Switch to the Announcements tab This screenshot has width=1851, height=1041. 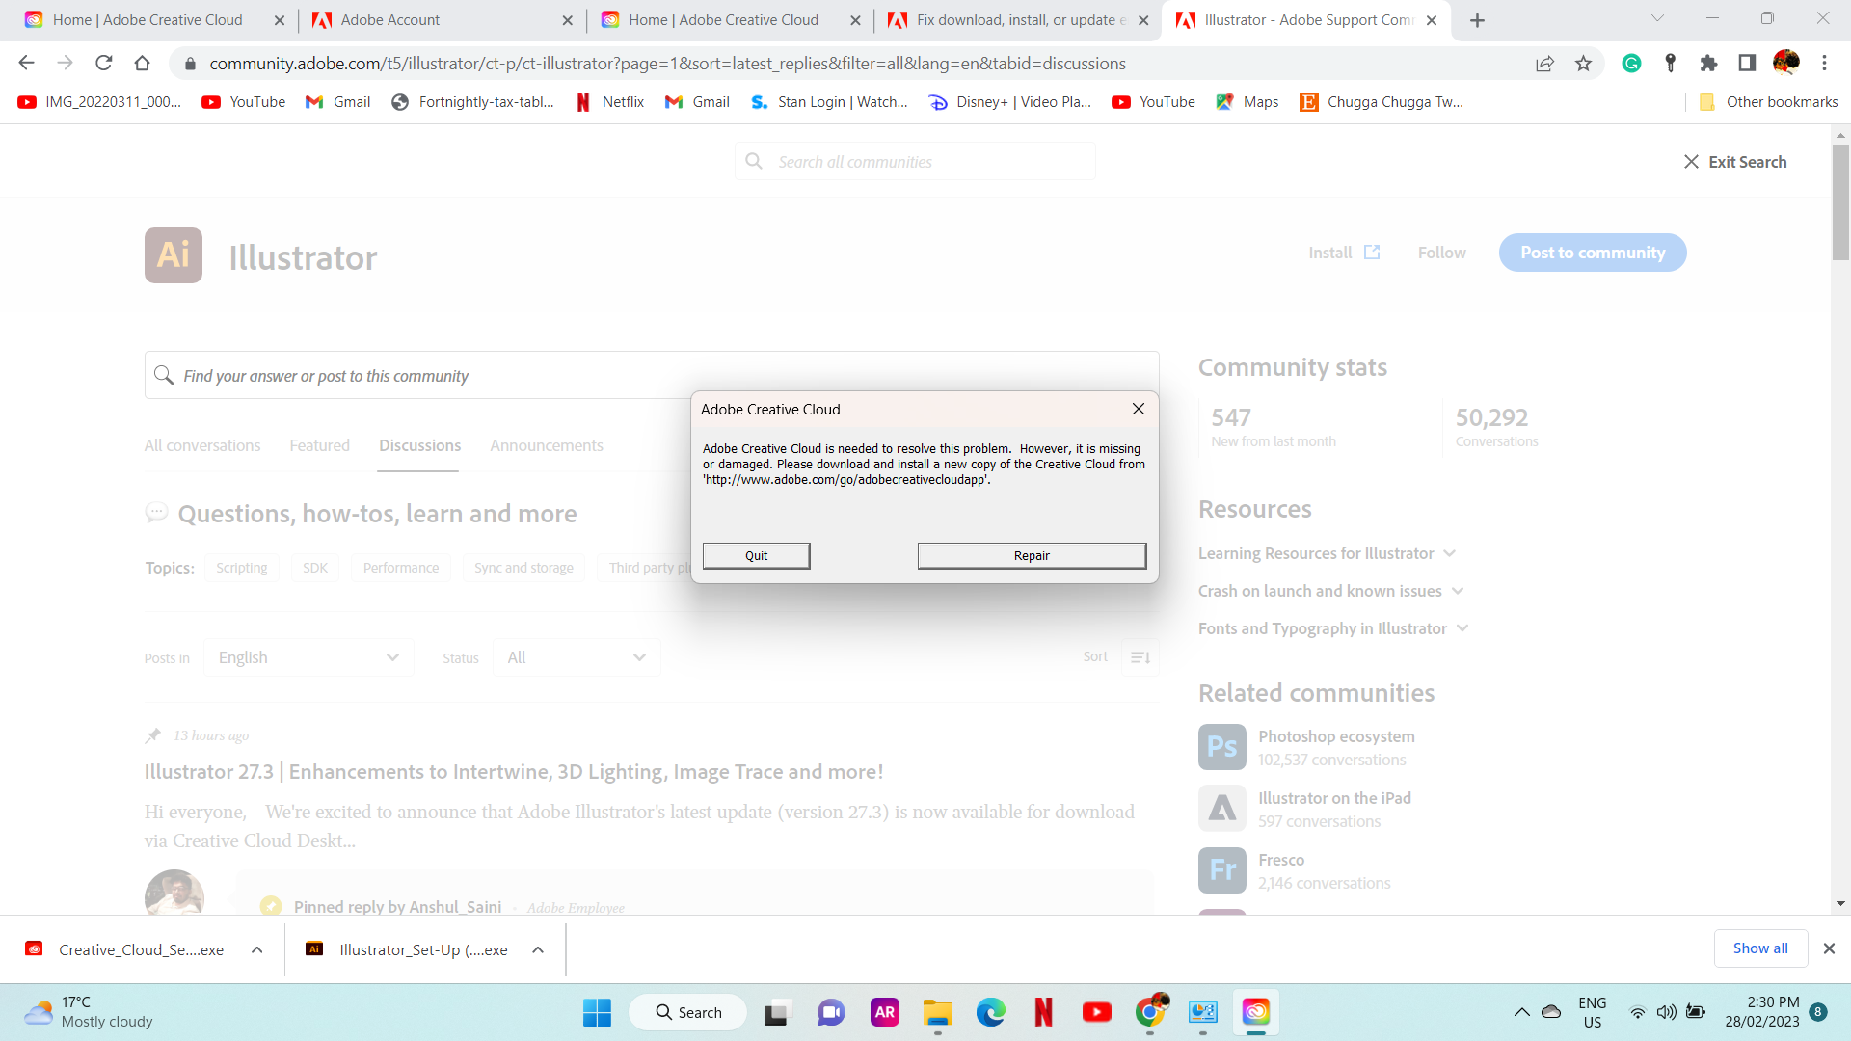(x=546, y=445)
